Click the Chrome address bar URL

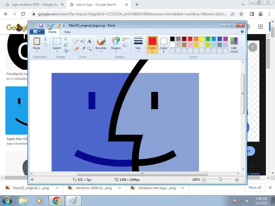click(132, 14)
